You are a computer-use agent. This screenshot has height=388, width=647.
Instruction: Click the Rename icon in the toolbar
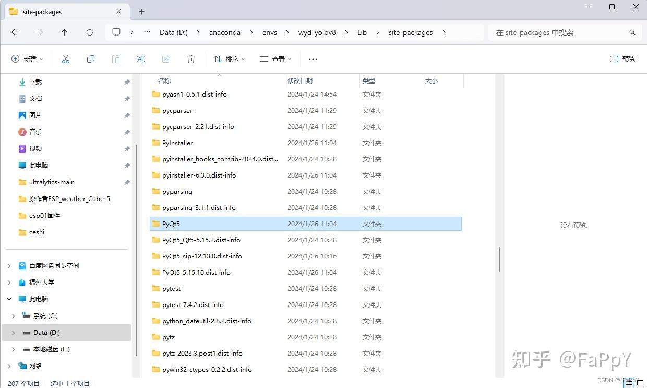pyautogui.click(x=141, y=59)
